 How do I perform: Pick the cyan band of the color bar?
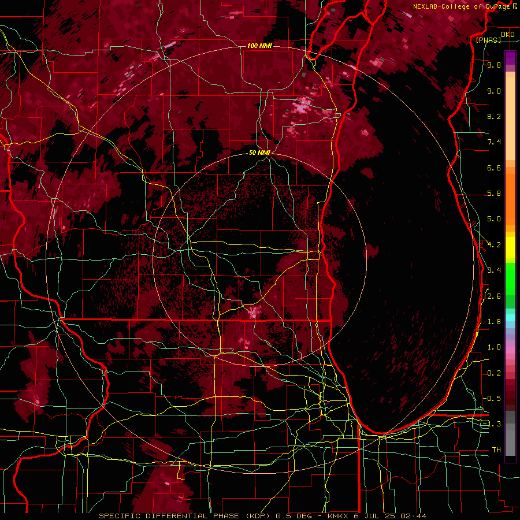[x=510, y=317]
